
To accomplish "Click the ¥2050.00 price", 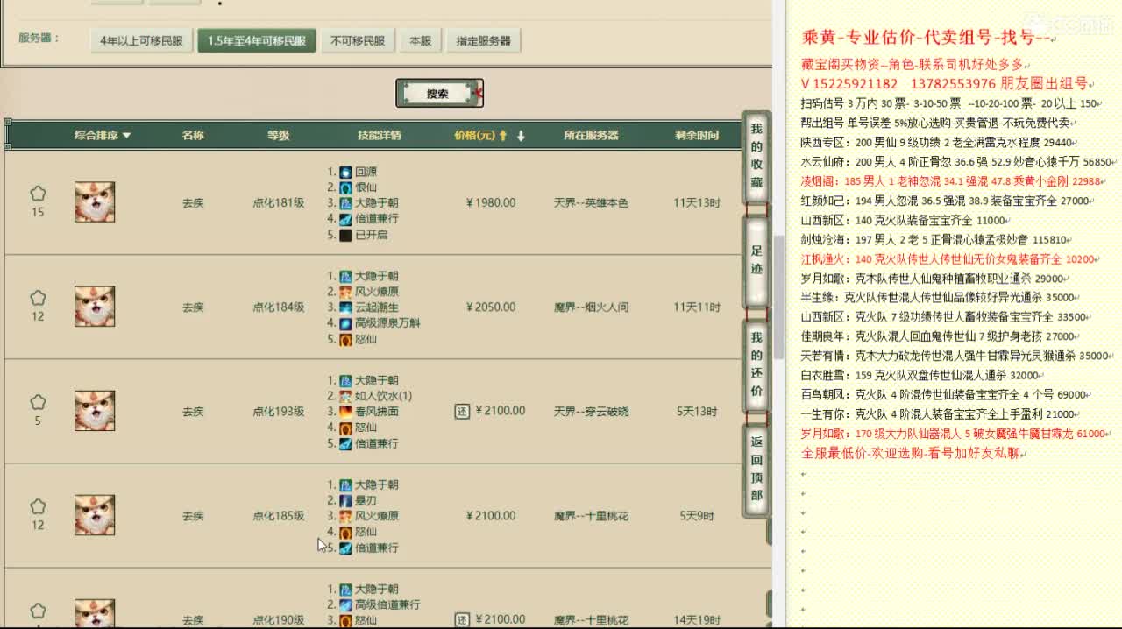I will click(491, 307).
